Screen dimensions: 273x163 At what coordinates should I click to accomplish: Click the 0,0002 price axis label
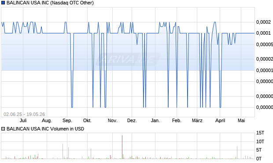click(263, 22)
